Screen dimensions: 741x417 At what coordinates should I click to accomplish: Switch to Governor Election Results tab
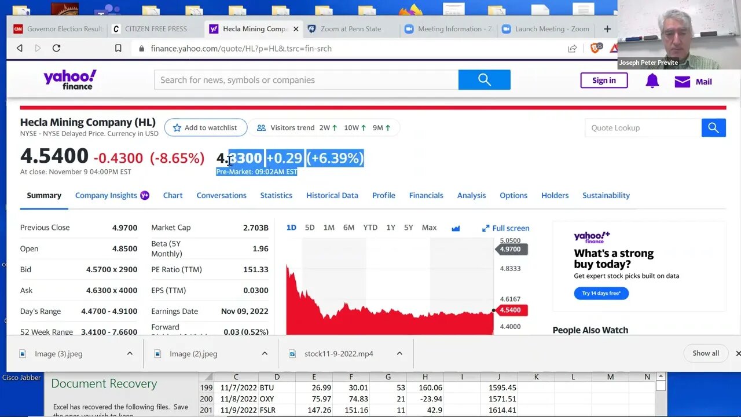(57, 29)
